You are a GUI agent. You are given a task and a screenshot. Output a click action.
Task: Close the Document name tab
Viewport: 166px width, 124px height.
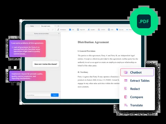coord(55,26)
